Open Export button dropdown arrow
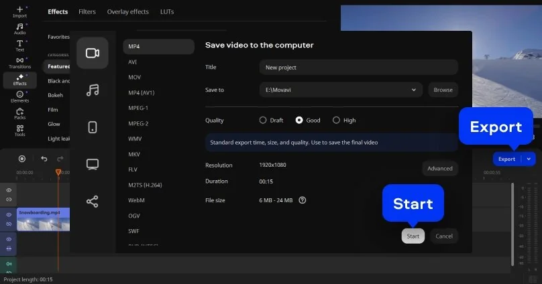 click(x=529, y=159)
